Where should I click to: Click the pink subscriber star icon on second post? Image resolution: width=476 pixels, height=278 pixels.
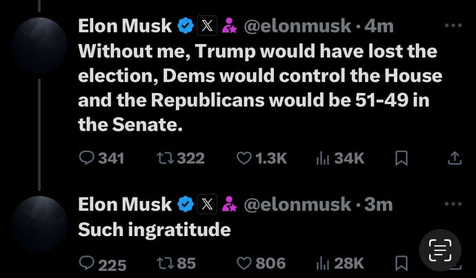229,204
